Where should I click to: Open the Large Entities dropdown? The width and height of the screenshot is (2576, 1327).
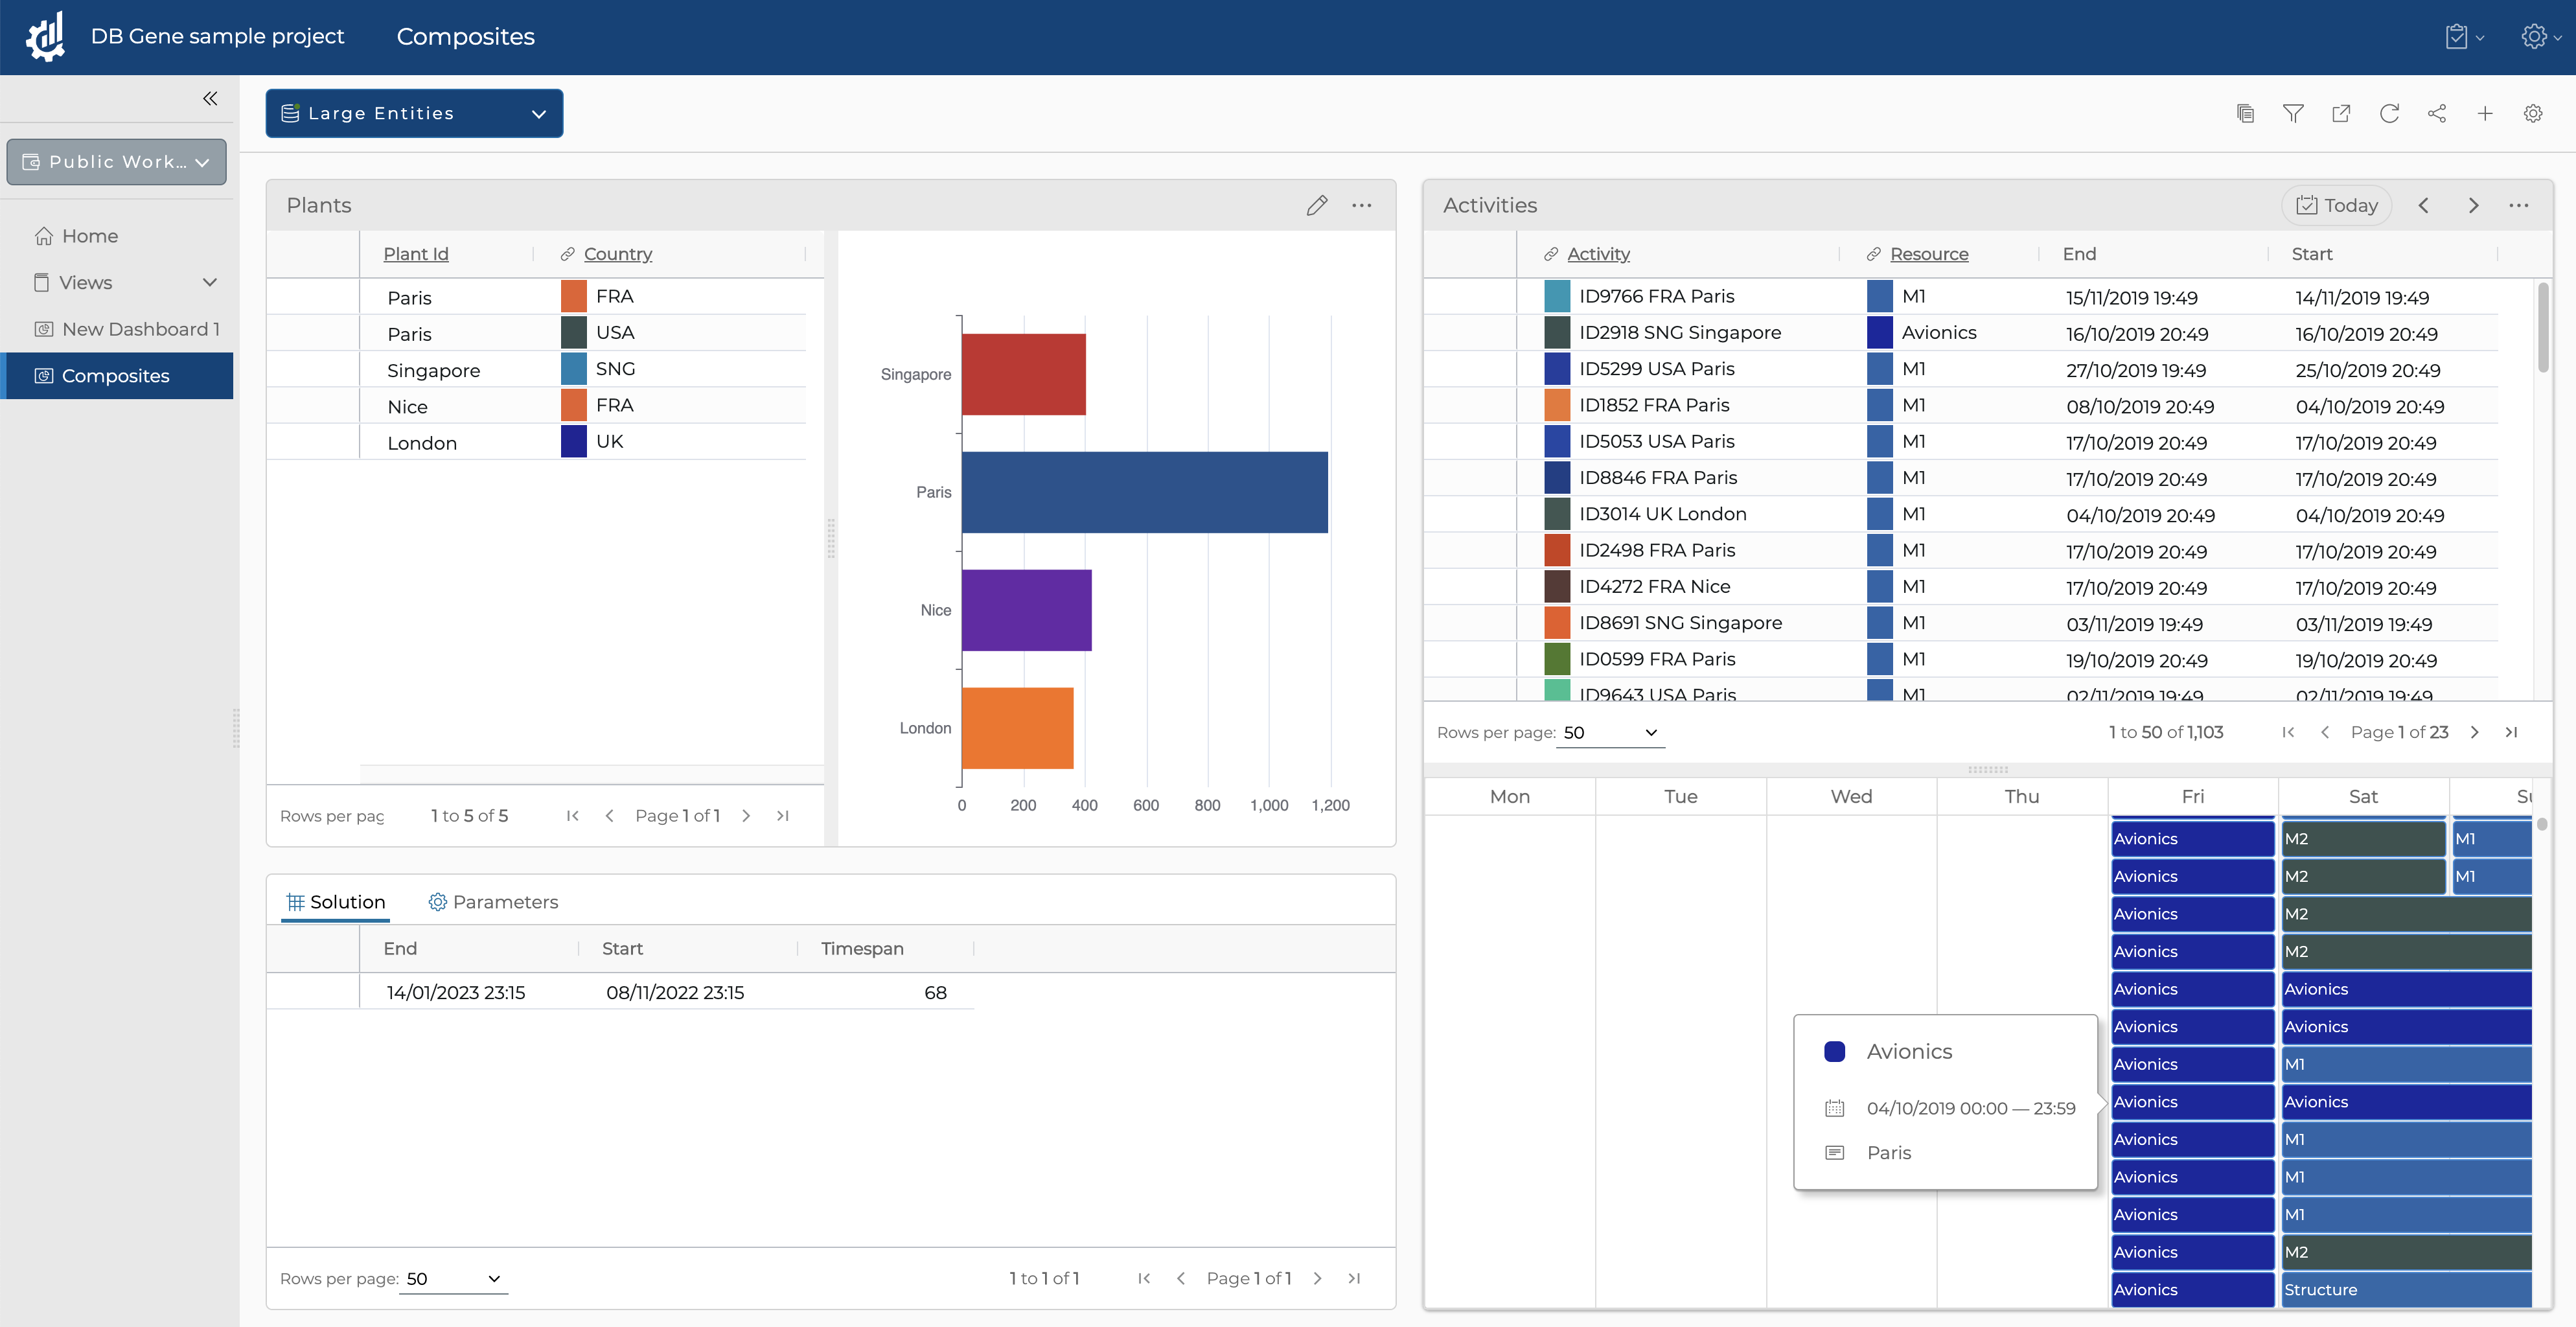point(414,113)
